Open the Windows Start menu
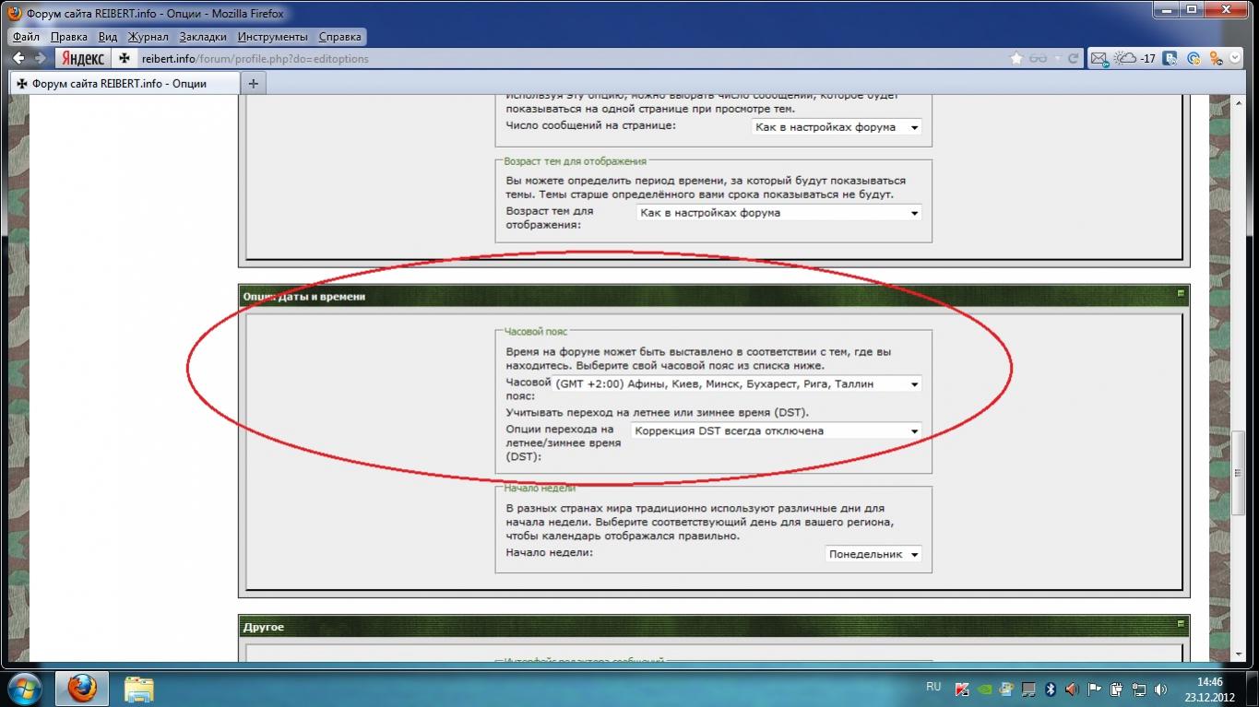Viewport: 1259px width, 707px height. point(23,688)
